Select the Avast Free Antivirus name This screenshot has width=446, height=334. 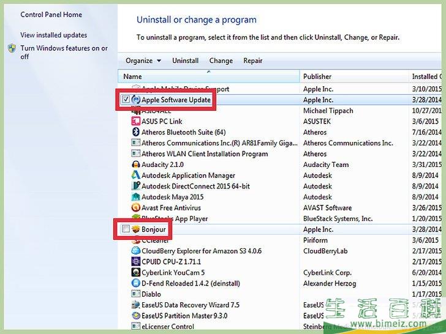point(171,207)
